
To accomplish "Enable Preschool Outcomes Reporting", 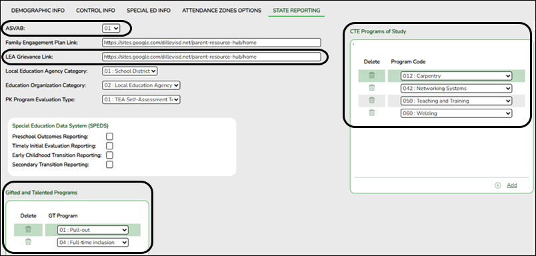I will tap(109, 137).
